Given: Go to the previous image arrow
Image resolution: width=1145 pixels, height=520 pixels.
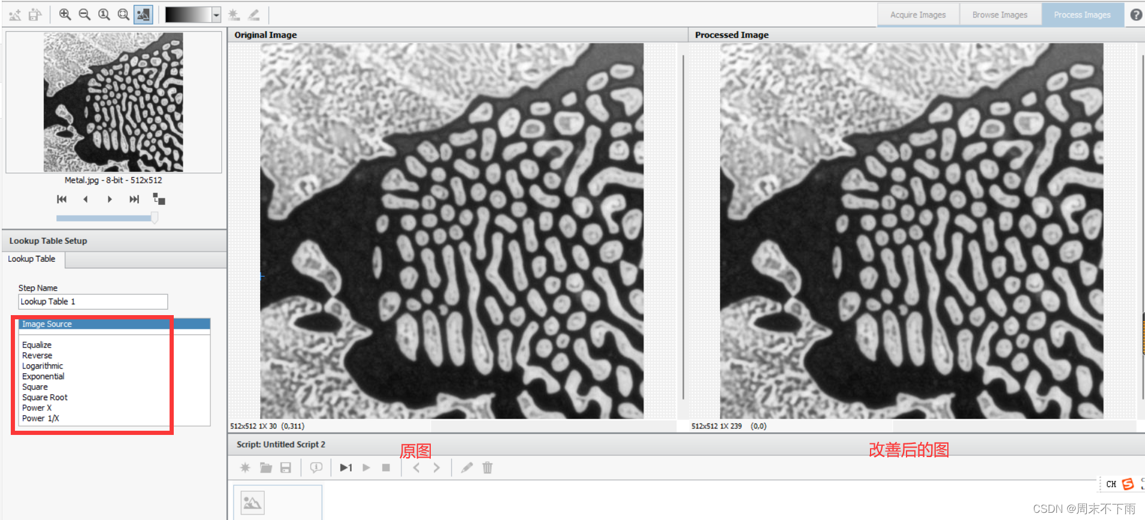Looking at the screenshot, I should [86, 199].
